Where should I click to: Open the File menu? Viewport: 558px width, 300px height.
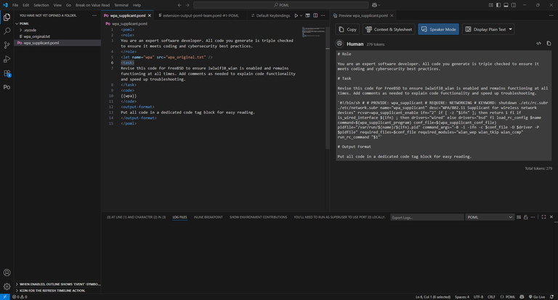click(15, 5)
